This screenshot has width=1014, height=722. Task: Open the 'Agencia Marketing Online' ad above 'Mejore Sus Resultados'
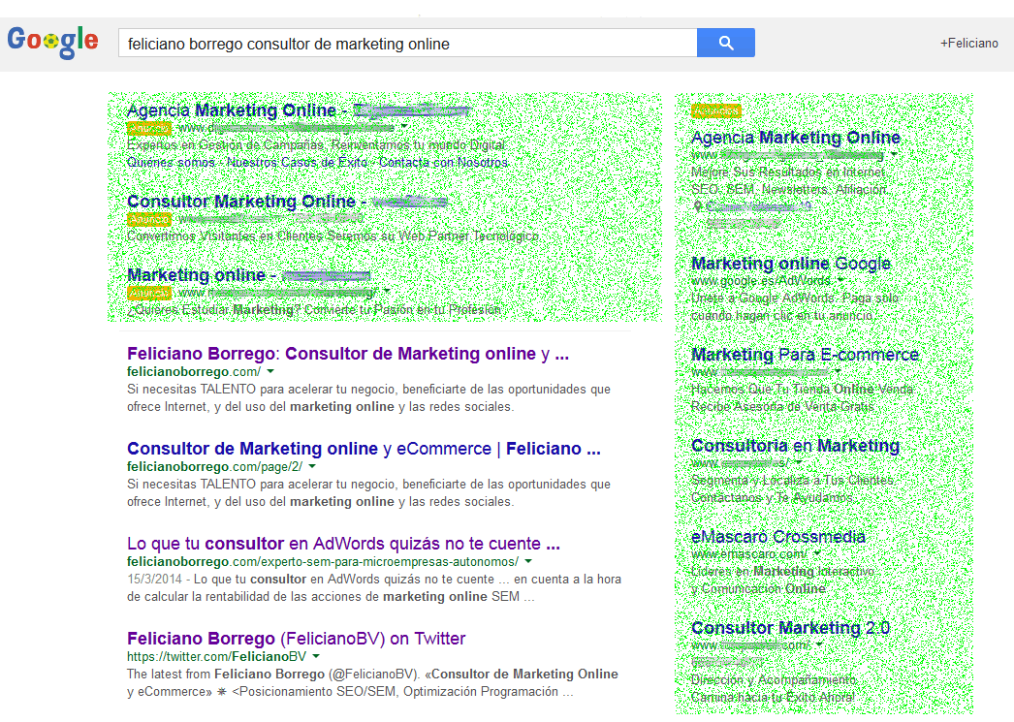click(796, 138)
